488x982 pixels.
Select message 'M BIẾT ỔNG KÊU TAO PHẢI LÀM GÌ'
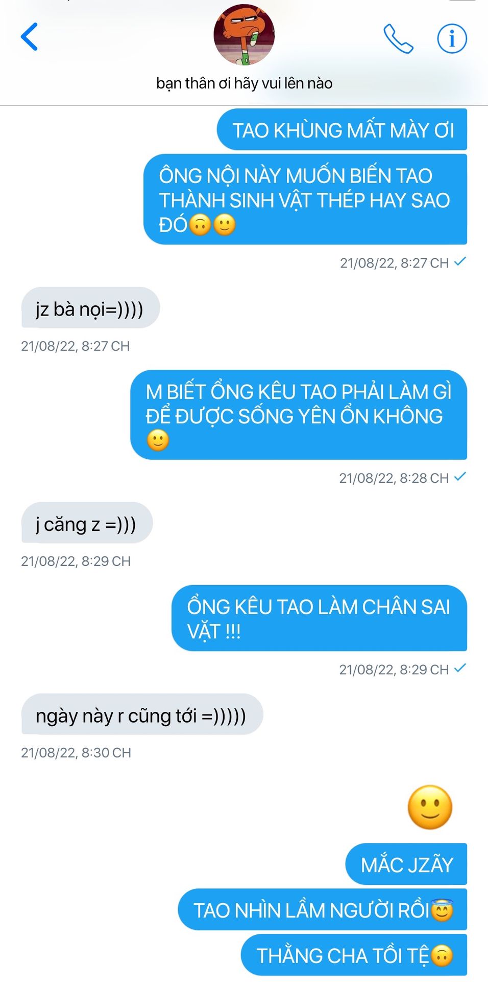point(299,415)
